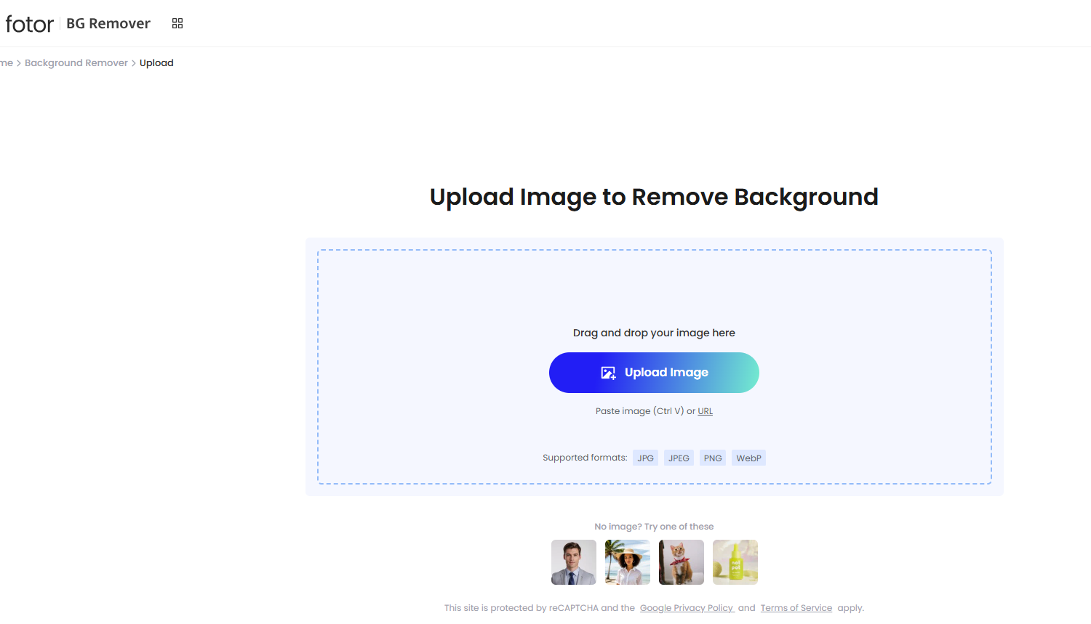This screenshot has height=624, width=1091.
Task: Click the partially visible Home breadcrumb
Action: click(6, 63)
